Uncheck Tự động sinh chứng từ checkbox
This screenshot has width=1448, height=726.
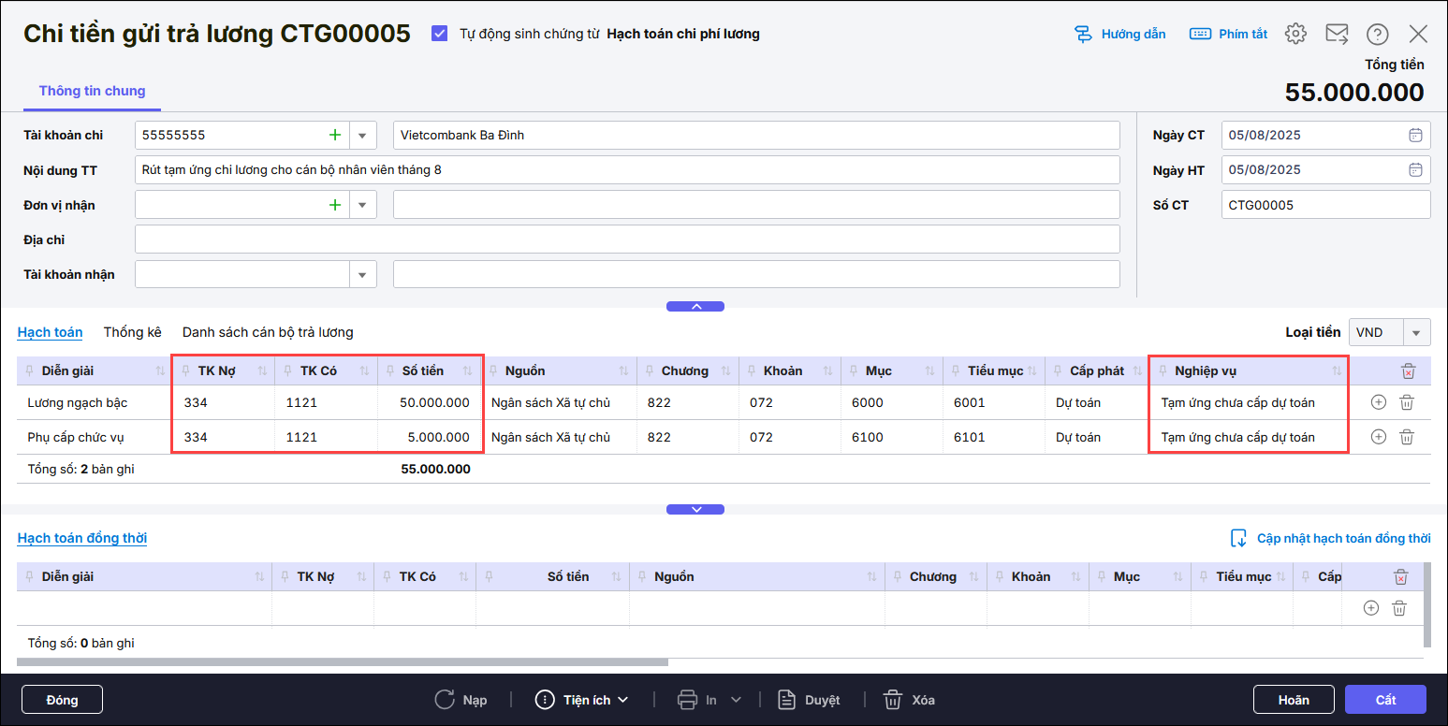click(439, 34)
